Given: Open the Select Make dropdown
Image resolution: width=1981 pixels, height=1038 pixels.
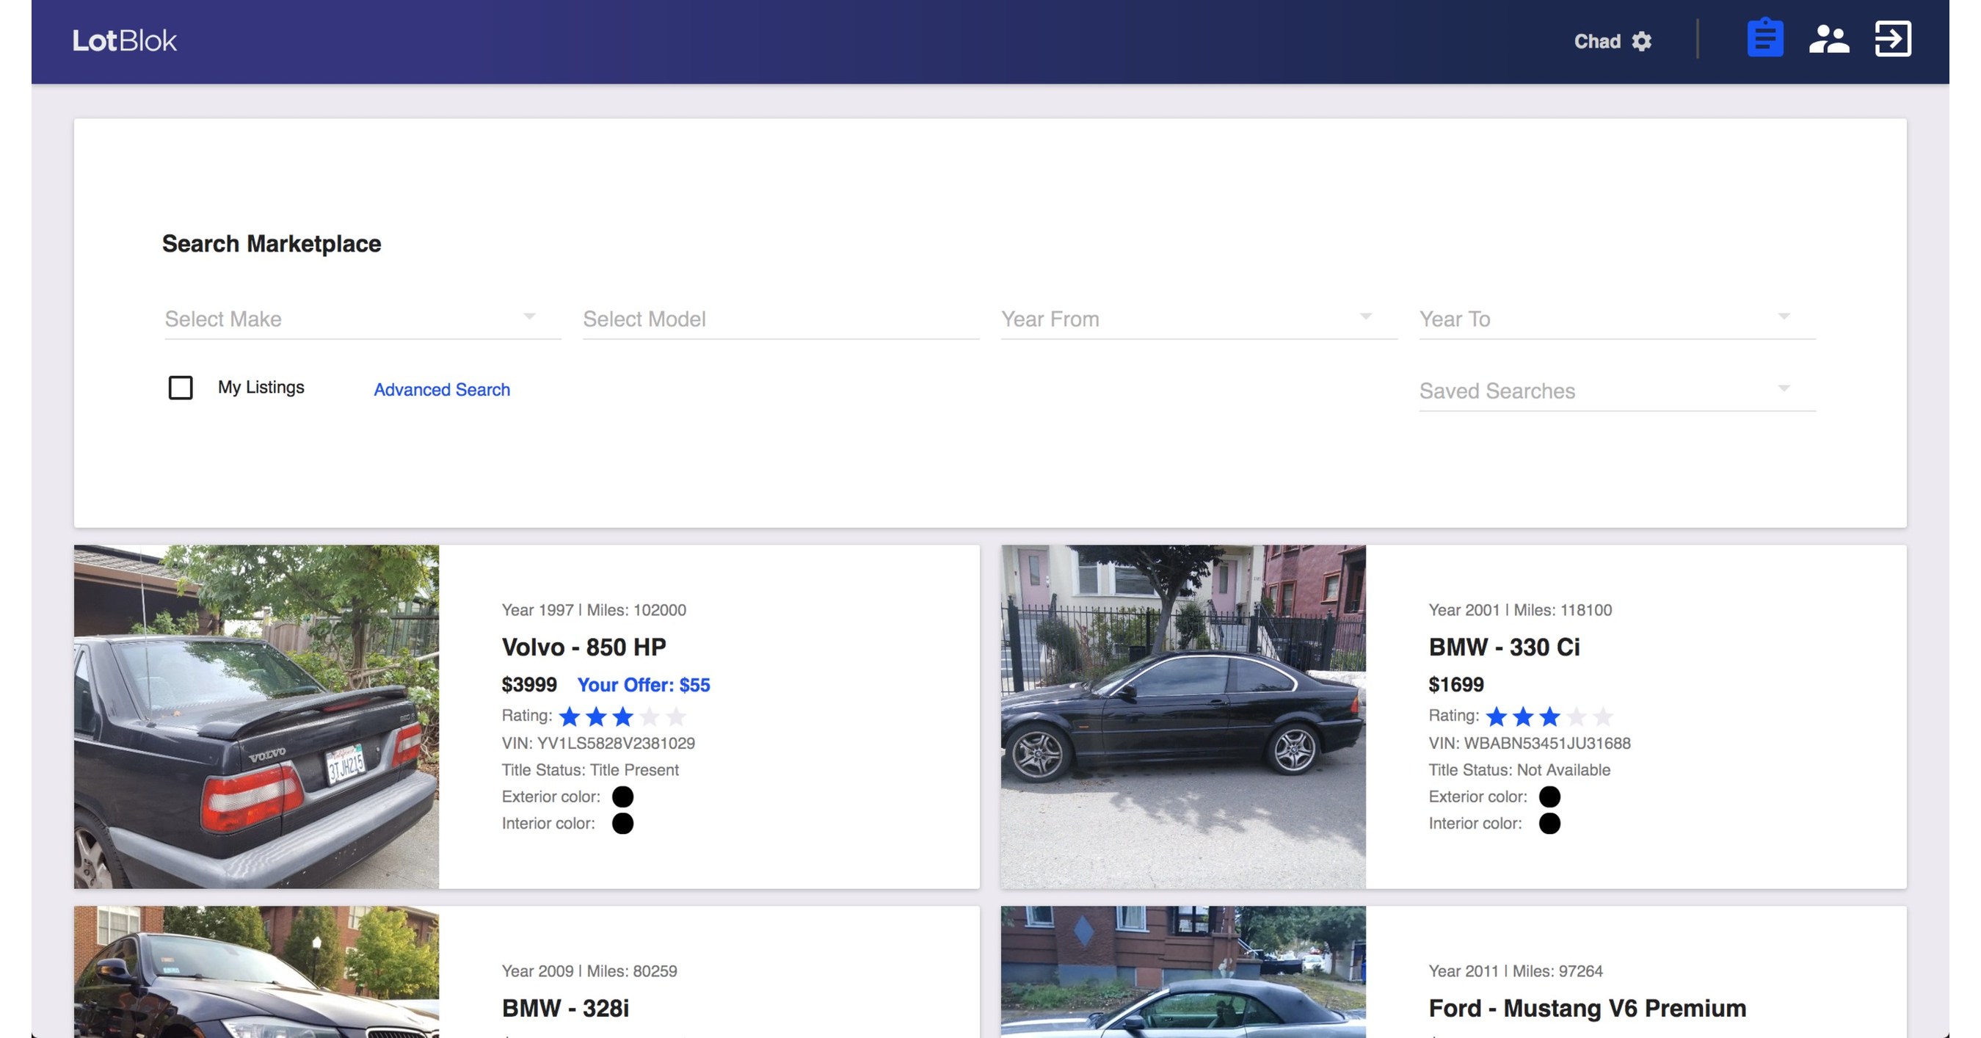Looking at the screenshot, I should (361, 319).
